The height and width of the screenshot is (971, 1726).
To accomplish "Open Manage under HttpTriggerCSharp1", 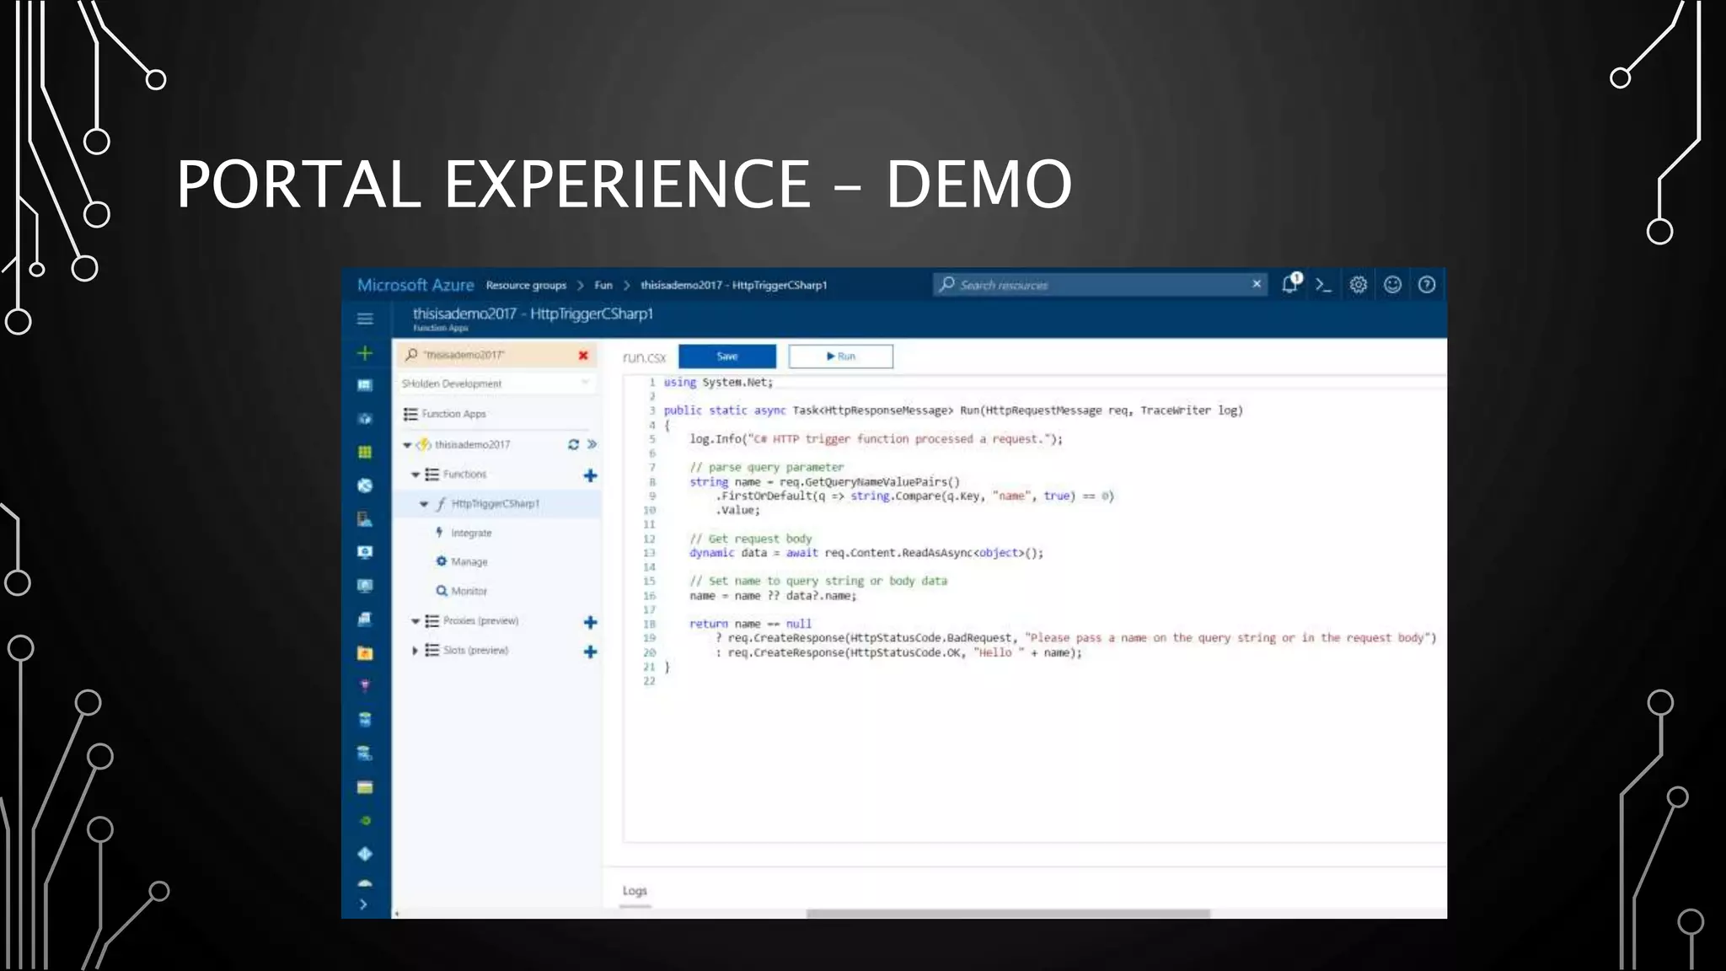I will (469, 562).
